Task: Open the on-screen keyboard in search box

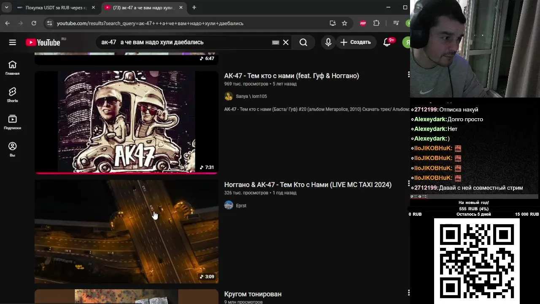Action: (x=275, y=42)
